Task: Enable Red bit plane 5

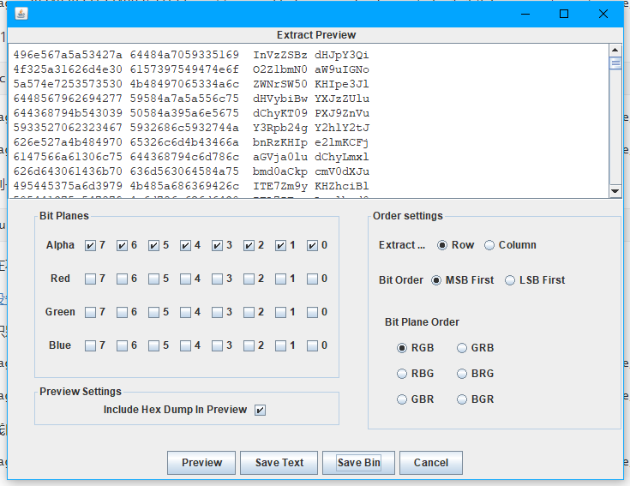Action: (x=154, y=279)
